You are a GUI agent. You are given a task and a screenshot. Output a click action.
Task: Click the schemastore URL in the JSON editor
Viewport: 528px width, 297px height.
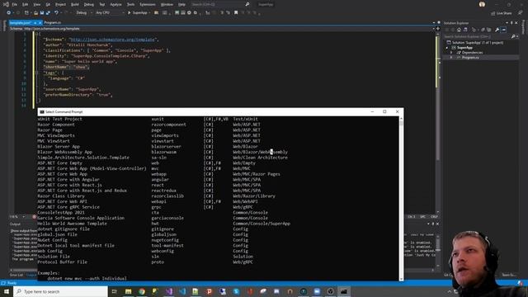point(113,40)
